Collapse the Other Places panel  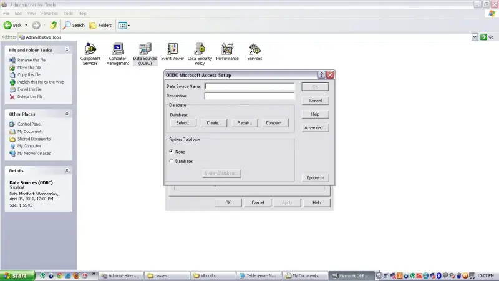click(x=67, y=114)
